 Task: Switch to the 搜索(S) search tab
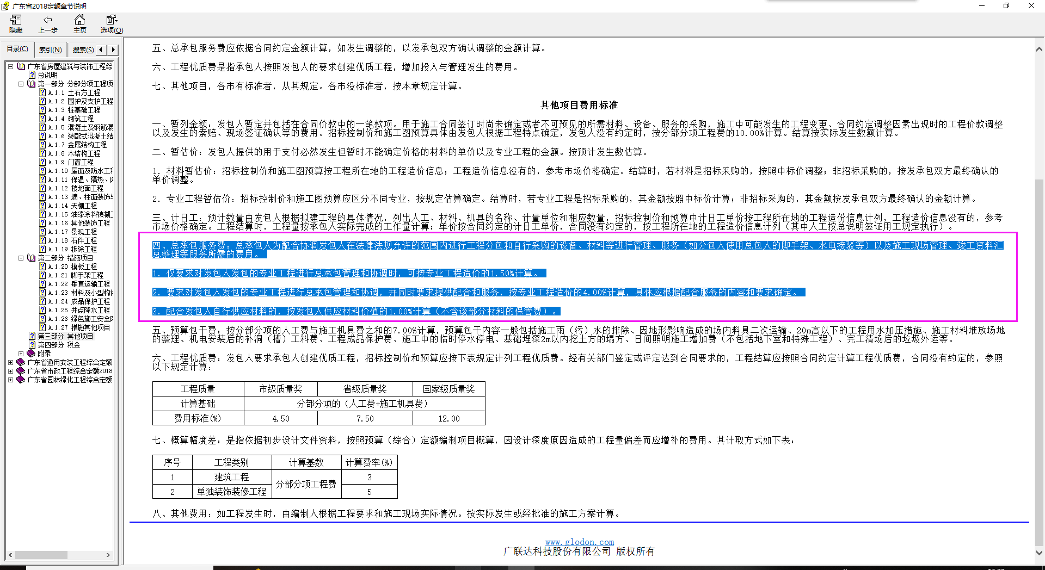83,49
